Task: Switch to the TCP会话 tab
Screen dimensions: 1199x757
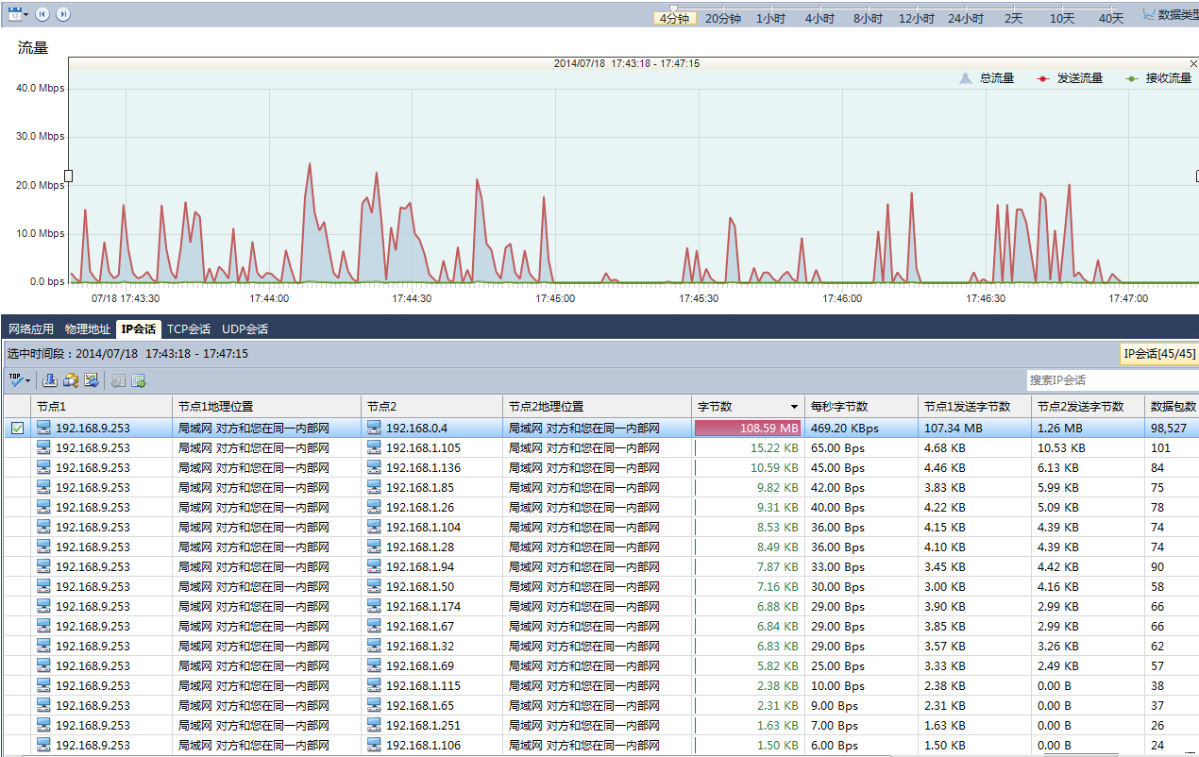Action: point(189,329)
